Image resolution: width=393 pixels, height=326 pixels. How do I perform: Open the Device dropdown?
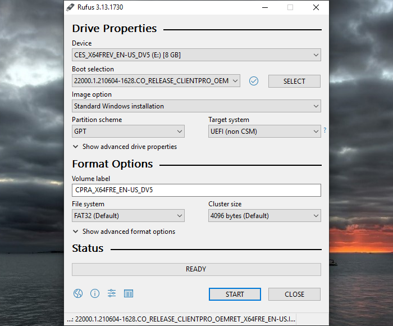click(196, 55)
